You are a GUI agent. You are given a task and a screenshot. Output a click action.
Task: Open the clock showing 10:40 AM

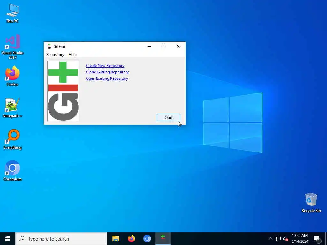click(x=300, y=239)
